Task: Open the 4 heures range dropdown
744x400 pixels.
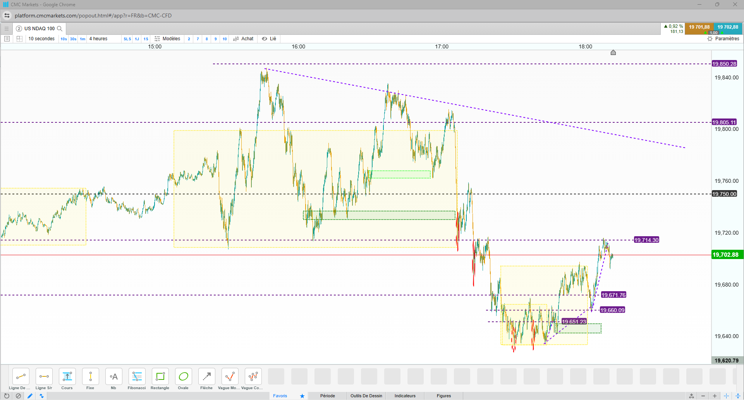Action: pyautogui.click(x=98, y=39)
